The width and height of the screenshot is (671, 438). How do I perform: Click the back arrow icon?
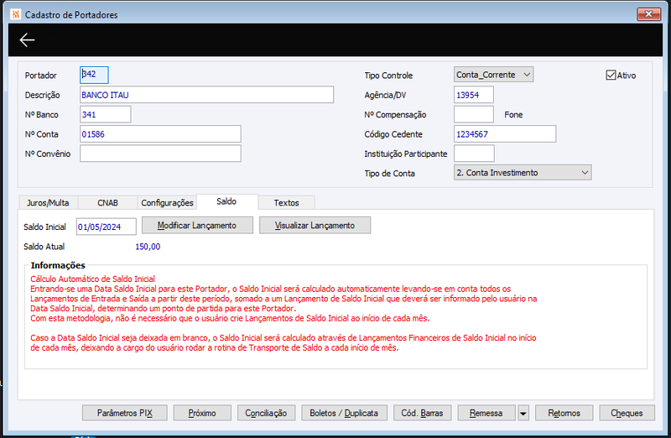[27, 39]
